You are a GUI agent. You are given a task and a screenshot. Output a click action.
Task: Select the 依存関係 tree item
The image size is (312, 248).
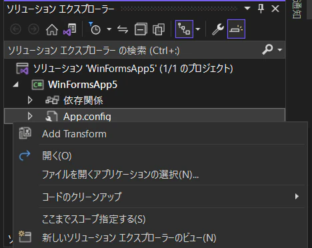83,101
